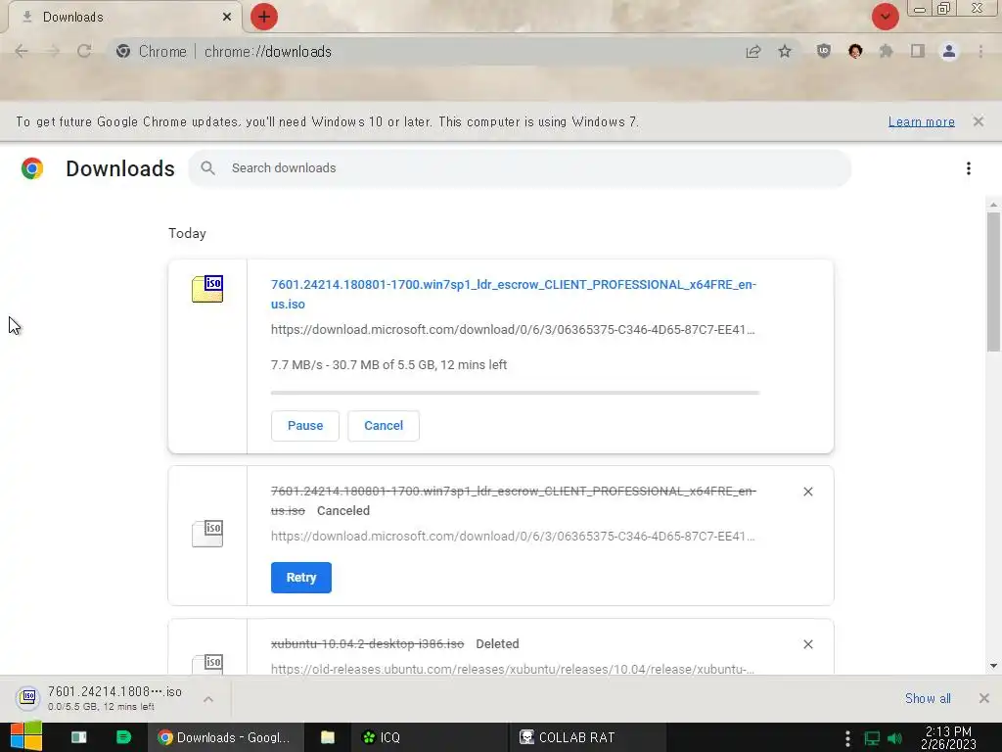The width and height of the screenshot is (1002, 752).
Task: Open the clock showing 2:13 PM
Action: click(948, 737)
